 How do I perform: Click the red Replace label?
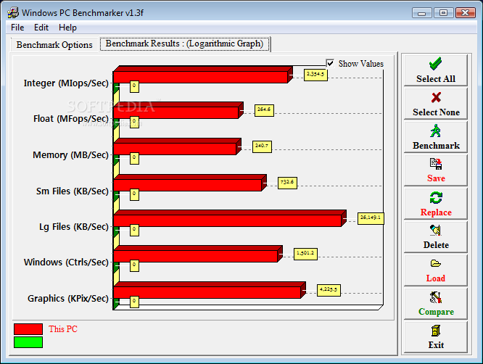point(436,212)
